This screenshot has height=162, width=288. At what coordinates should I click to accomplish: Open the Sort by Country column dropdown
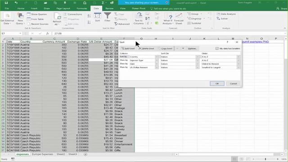click(x=157, y=57)
